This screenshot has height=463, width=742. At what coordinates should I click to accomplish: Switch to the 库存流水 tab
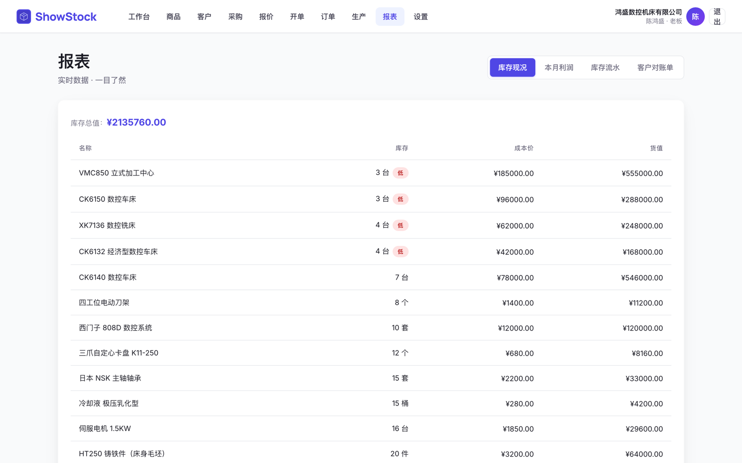(605, 68)
